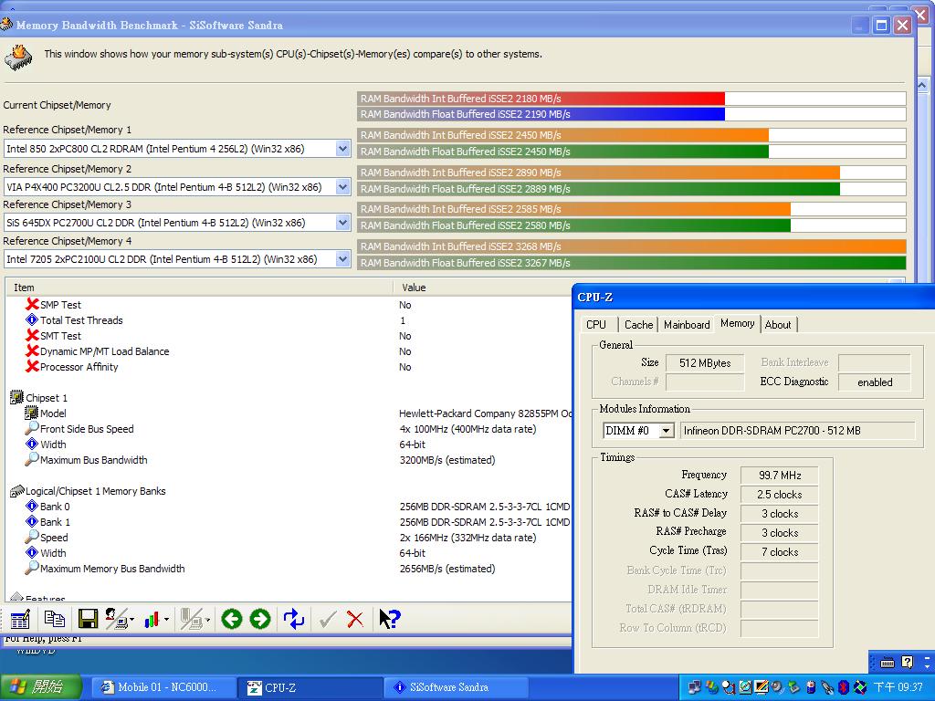The image size is (935, 701).
Task: Open the DIMM #0 dropdown in CPU-Z
Action: 667,431
